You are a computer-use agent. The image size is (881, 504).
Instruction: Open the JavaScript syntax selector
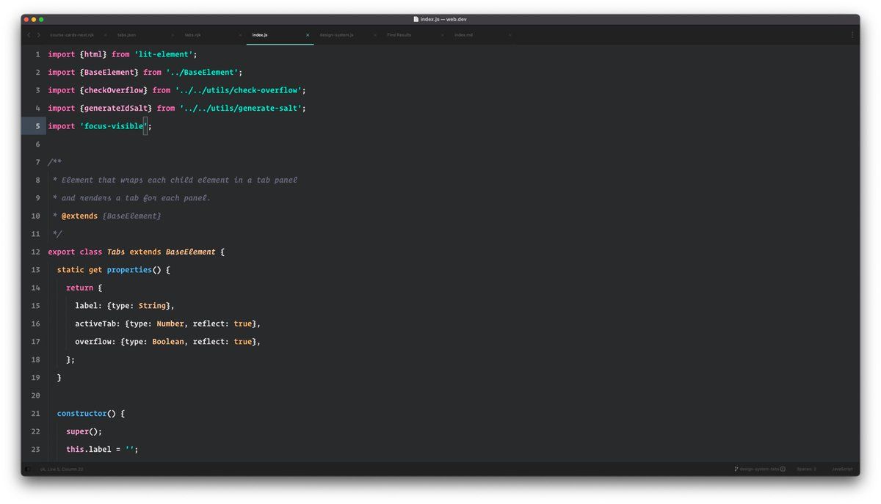click(842, 469)
